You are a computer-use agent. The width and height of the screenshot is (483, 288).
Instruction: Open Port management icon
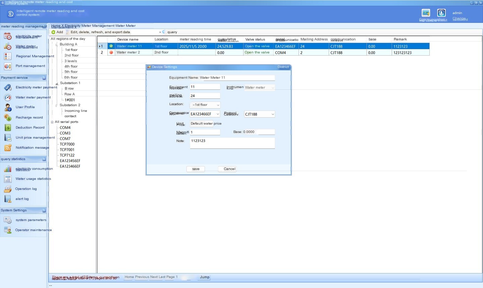[8, 66]
